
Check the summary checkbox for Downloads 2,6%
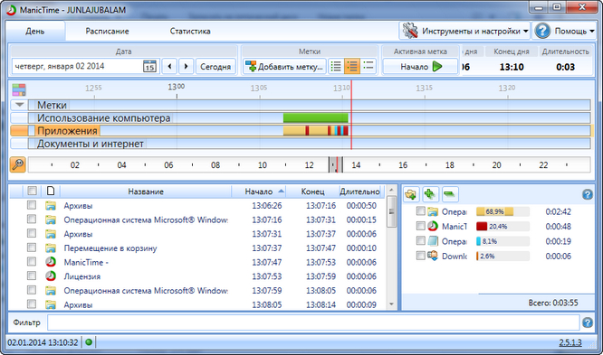pos(421,256)
